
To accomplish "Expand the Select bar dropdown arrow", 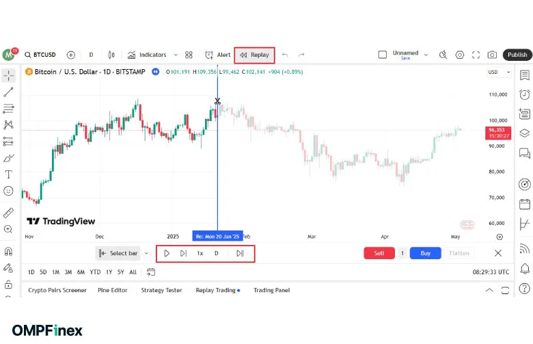I will 146,253.
